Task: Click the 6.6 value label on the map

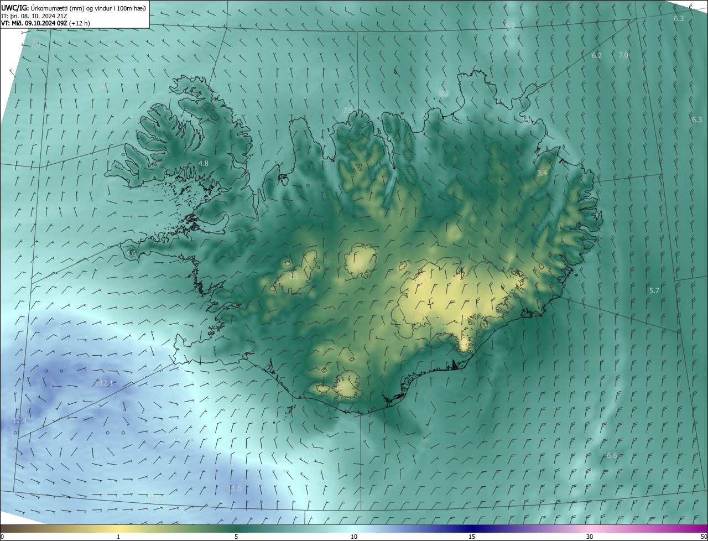Action: pos(612,456)
